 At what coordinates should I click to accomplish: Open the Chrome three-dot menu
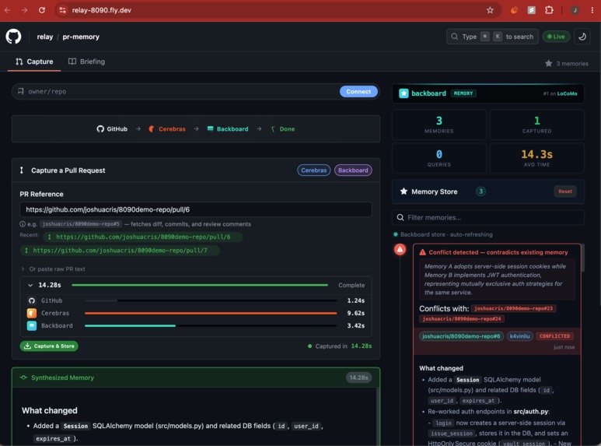(x=592, y=10)
